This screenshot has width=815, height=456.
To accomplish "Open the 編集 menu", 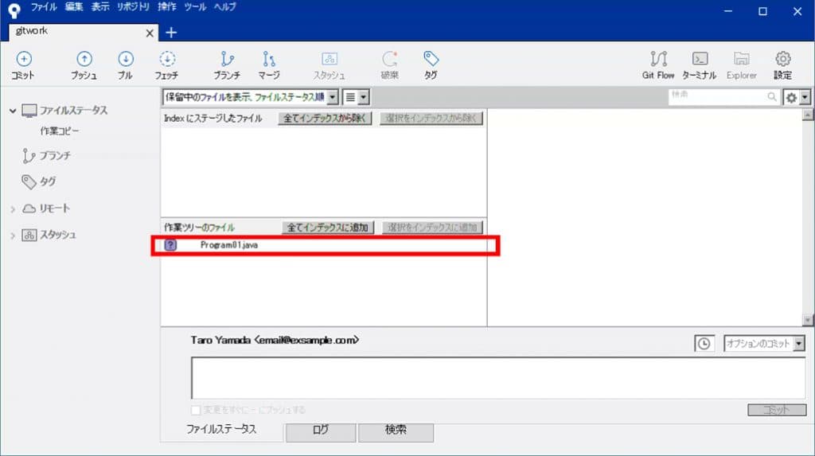I will click(74, 6).
